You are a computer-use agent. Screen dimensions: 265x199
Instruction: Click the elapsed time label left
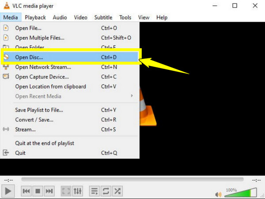point(8,180)
